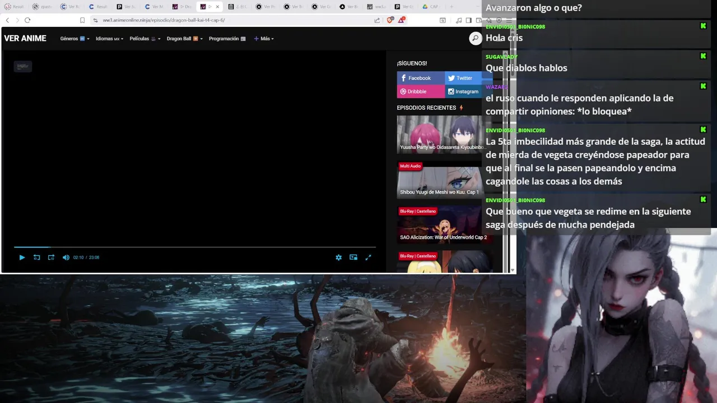
Task: Click chat message 'Hola cris'
Action: 504,38
